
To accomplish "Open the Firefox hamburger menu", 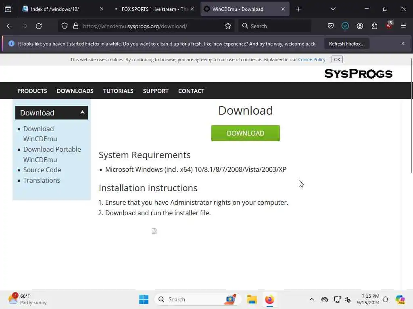I will [x=403, y=26].
